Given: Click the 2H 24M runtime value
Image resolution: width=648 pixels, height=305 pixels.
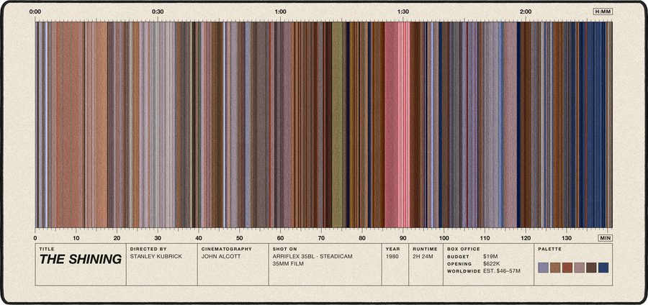Looking at the screenshot, I should coord(423,256).
